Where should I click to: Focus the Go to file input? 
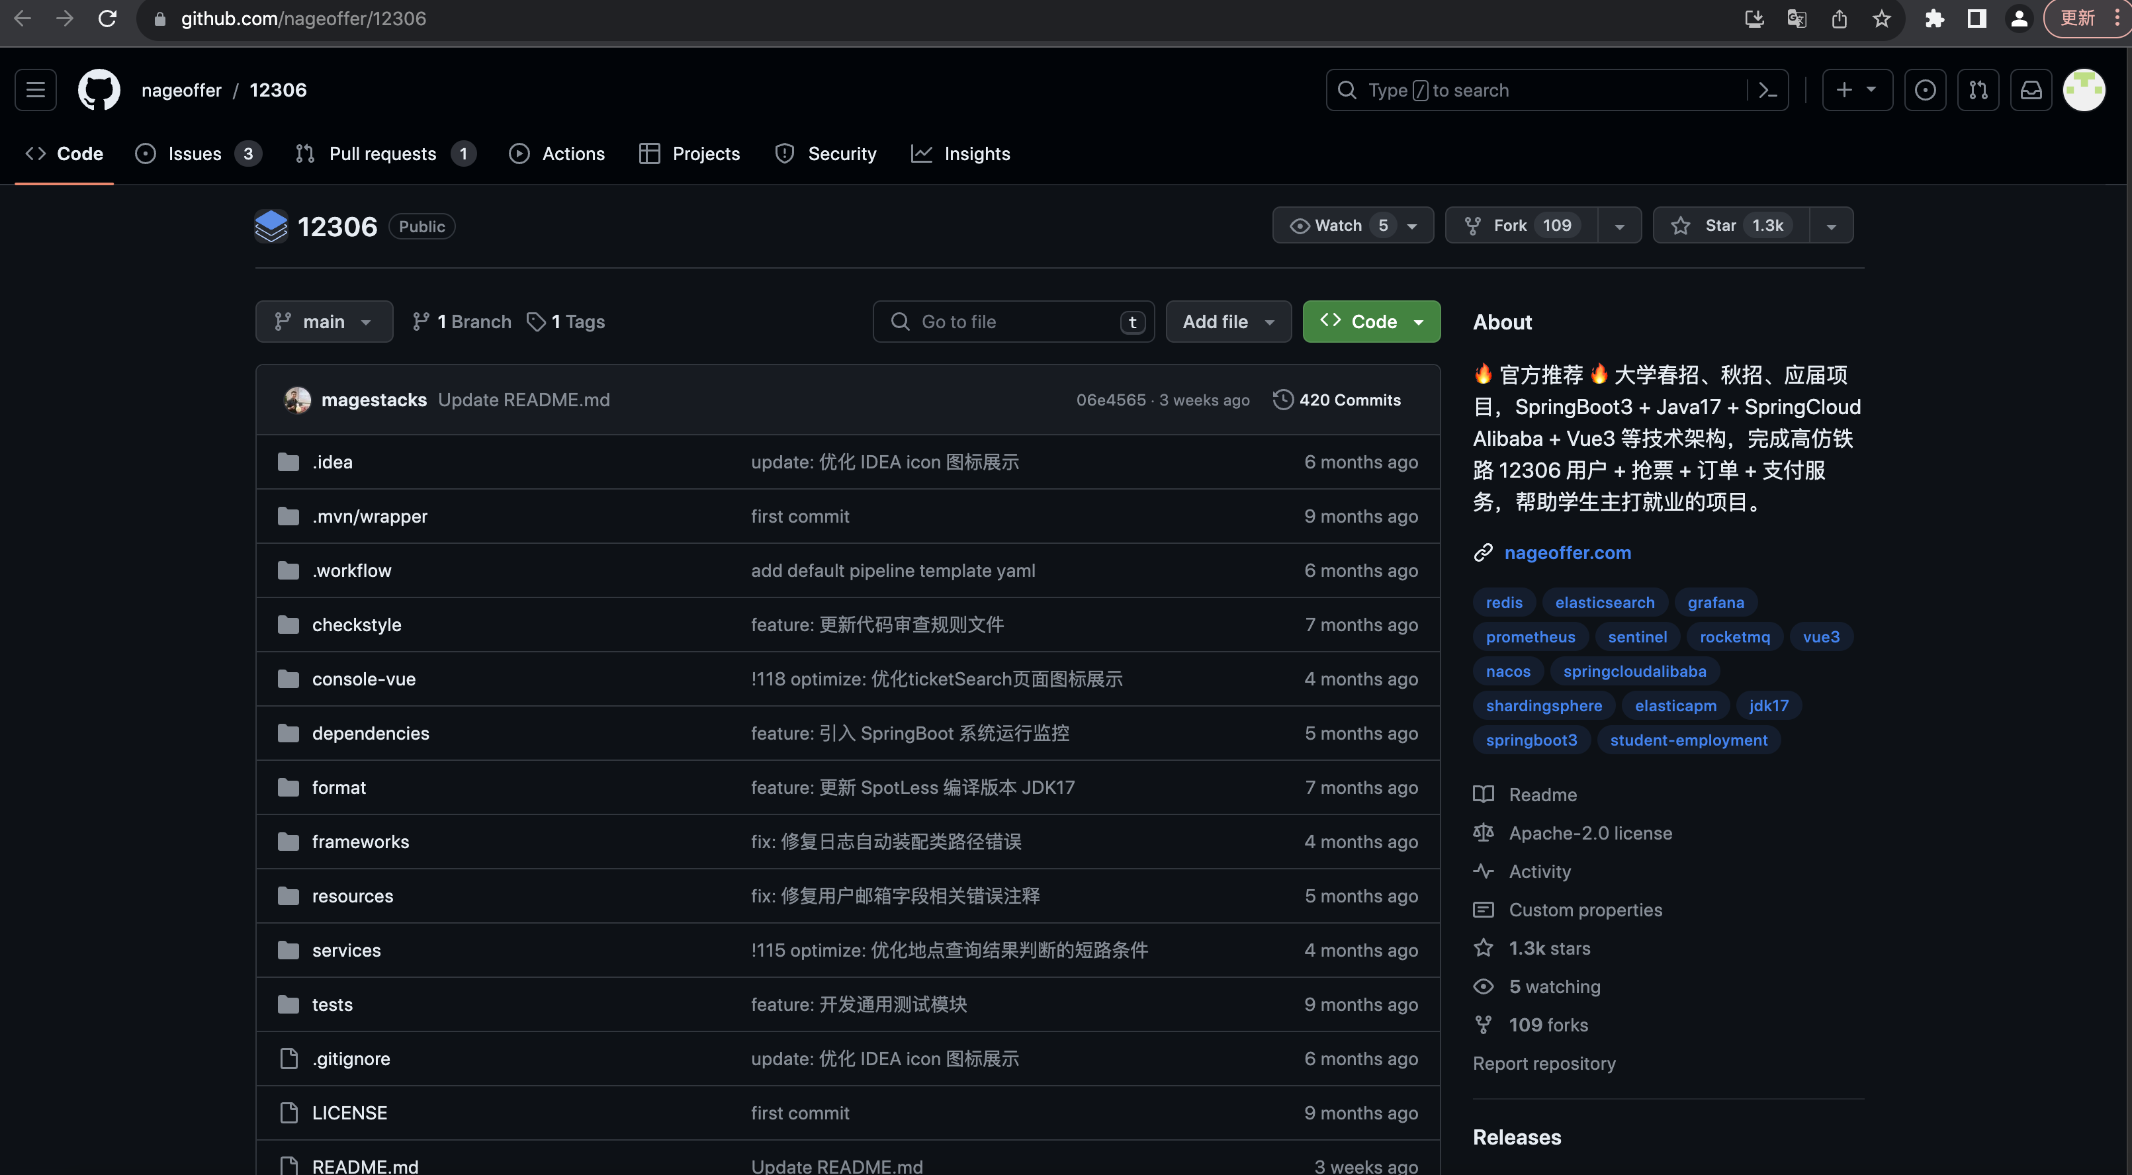1013,321
